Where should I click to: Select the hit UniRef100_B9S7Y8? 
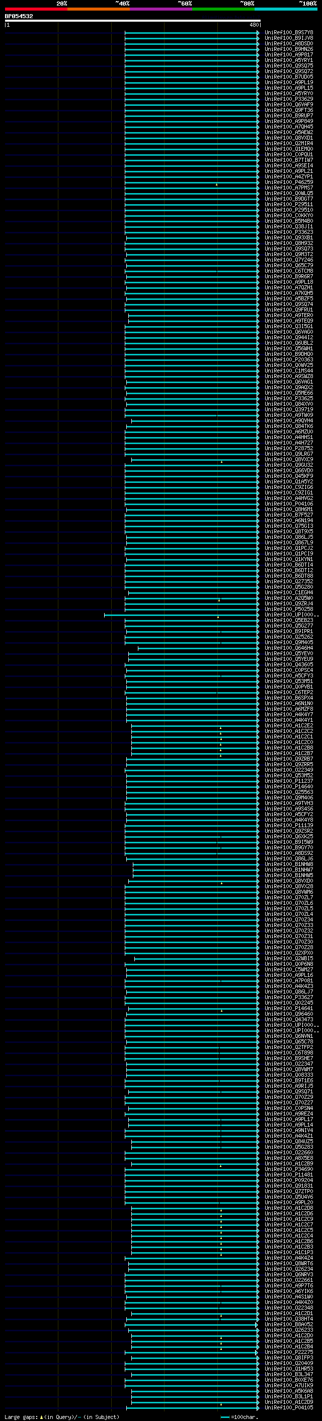tap(289, 33)
